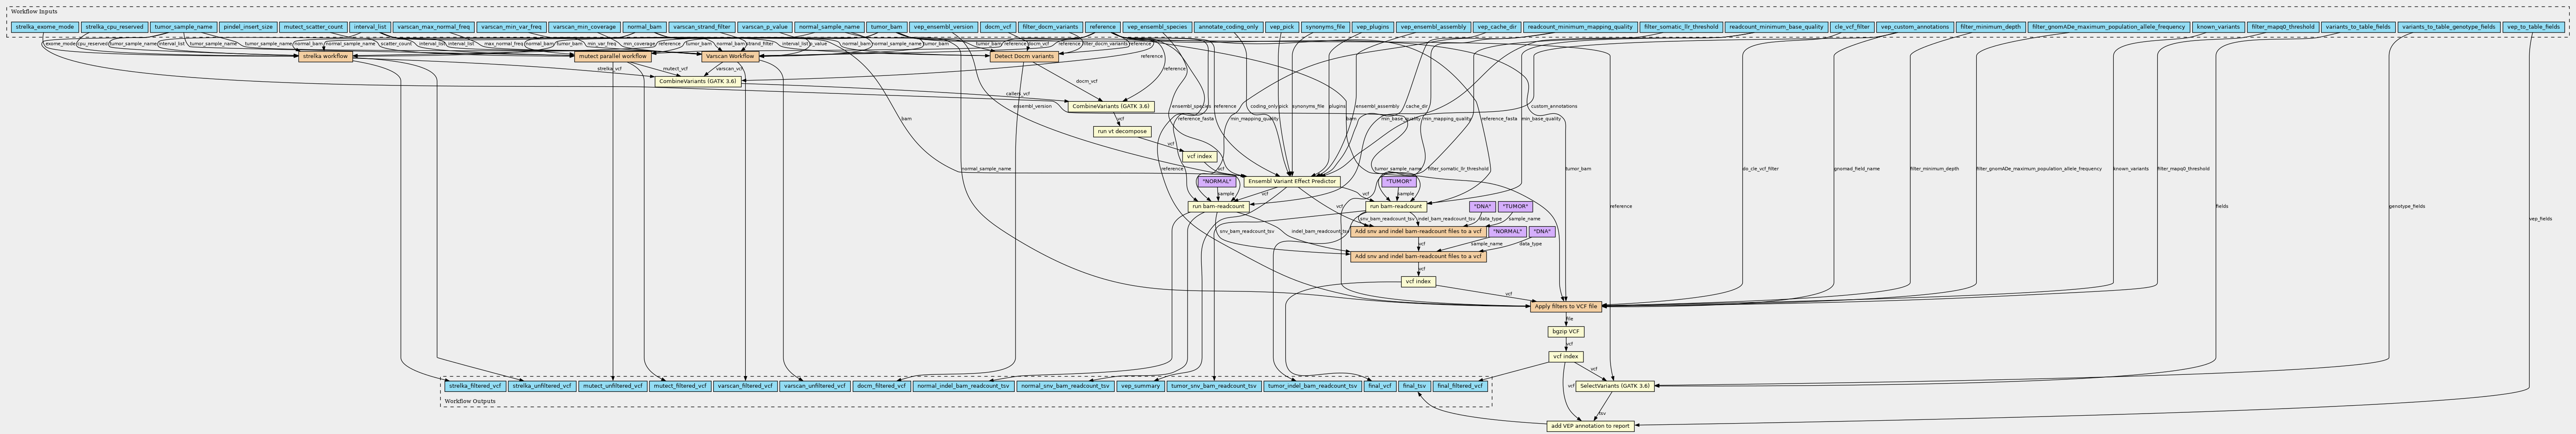This screenshot has height=434, width=2576.
Task: Click the strelka_cpu_reserved input node
Action: pyautogui.click(x=115, y=27)
